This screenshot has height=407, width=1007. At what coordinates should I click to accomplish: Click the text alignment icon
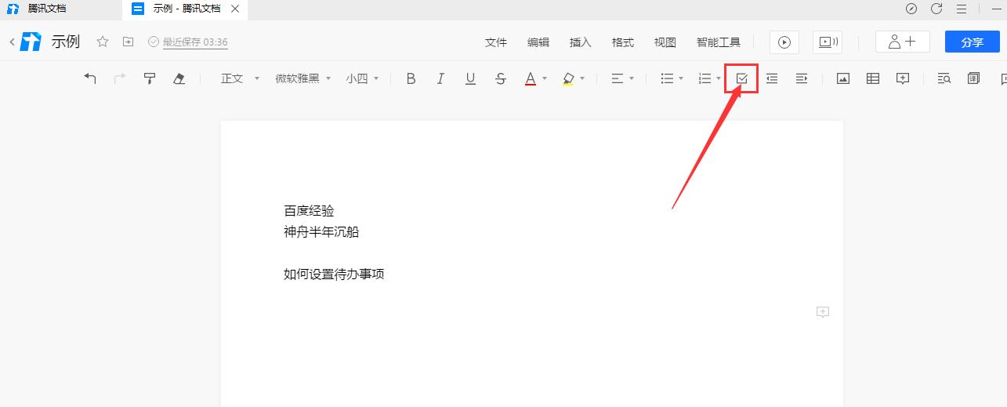click(x=618, y=78)
